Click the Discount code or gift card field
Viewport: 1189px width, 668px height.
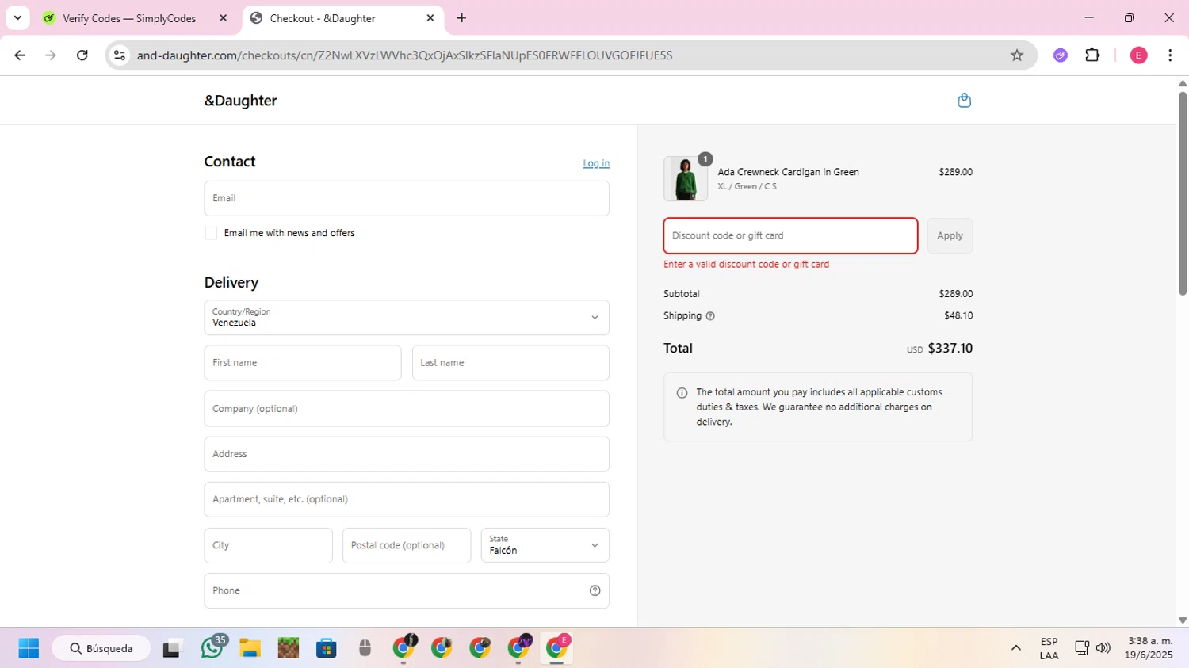[x=790, y=235]
